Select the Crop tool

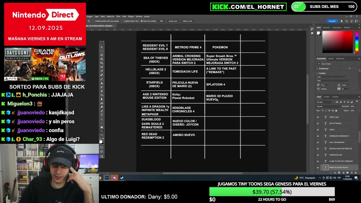102,63
